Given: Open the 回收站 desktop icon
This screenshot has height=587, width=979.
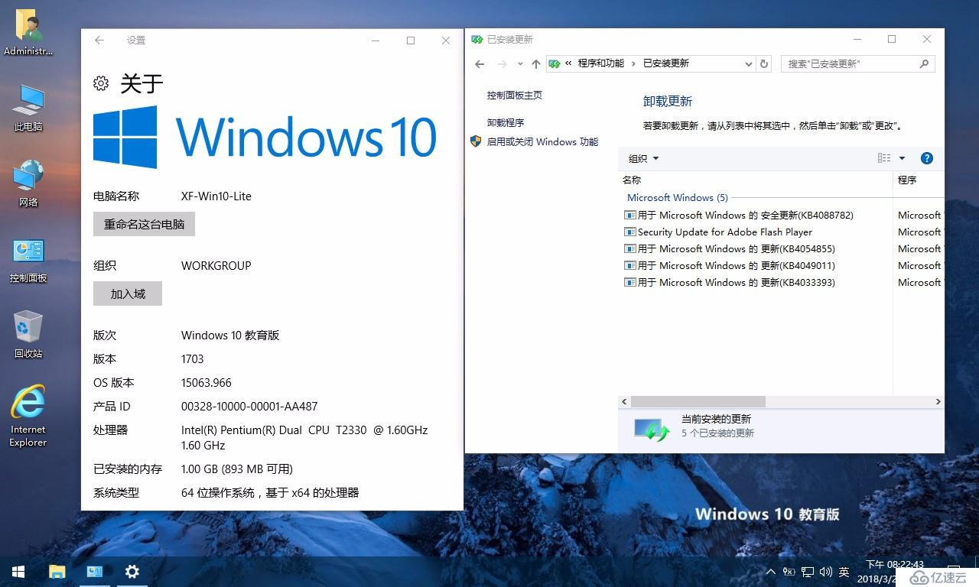Looking at the screenshot, I should (x=28, y=335).
